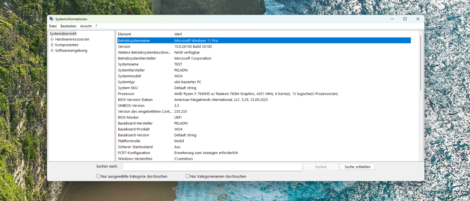Click the Suche schließen button
470x201 pixels.
pyautogui.click(x=357, y=167)
